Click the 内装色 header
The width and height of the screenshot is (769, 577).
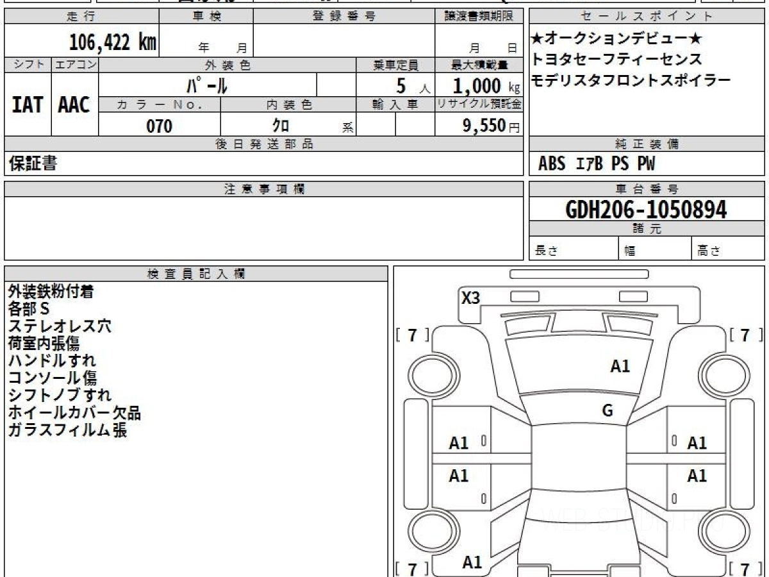(x=288, y=105)
